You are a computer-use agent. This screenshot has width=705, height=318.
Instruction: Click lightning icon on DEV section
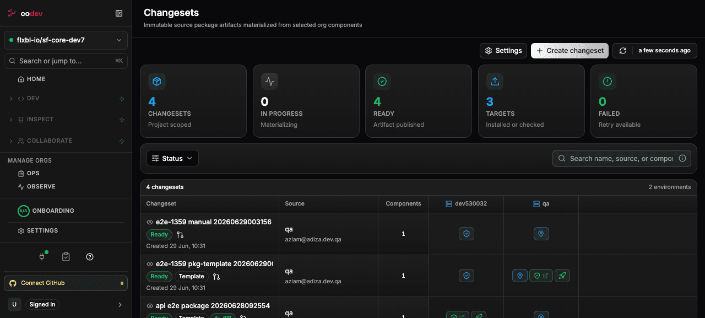tap(122, 99)
